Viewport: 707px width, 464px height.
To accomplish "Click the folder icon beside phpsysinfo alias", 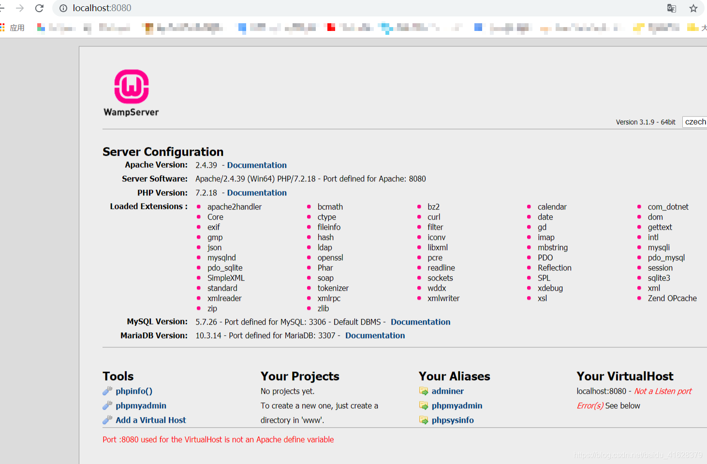I will point(424,420).
